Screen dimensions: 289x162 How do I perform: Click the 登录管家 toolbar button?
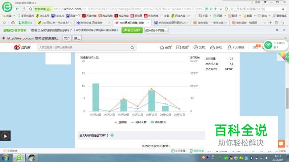(x=280, y=16)
